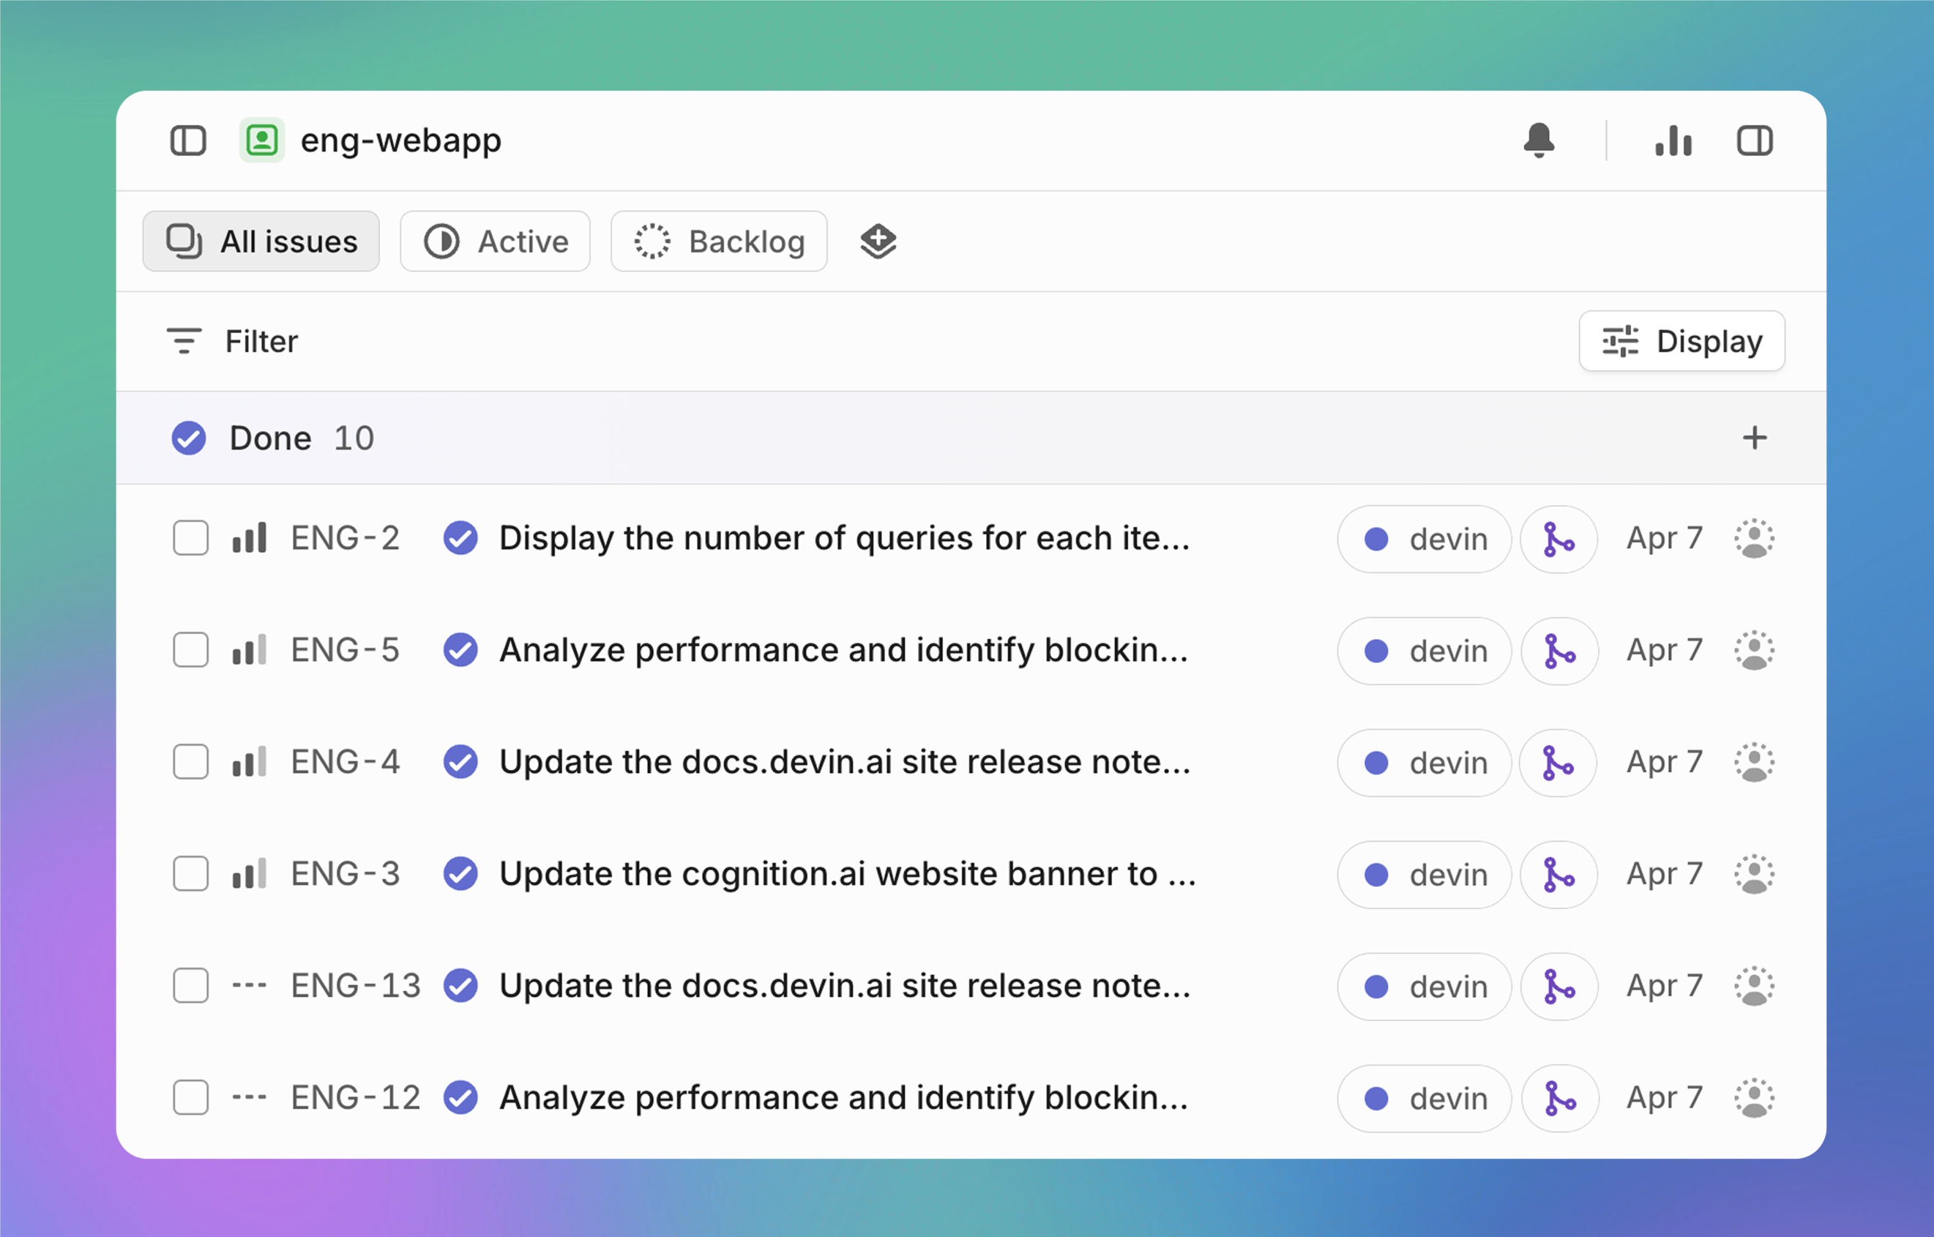This screenshot has height=1237, width=1934.
Task: Toggle the left sidebar panel icon
Action: pos(188,140)
